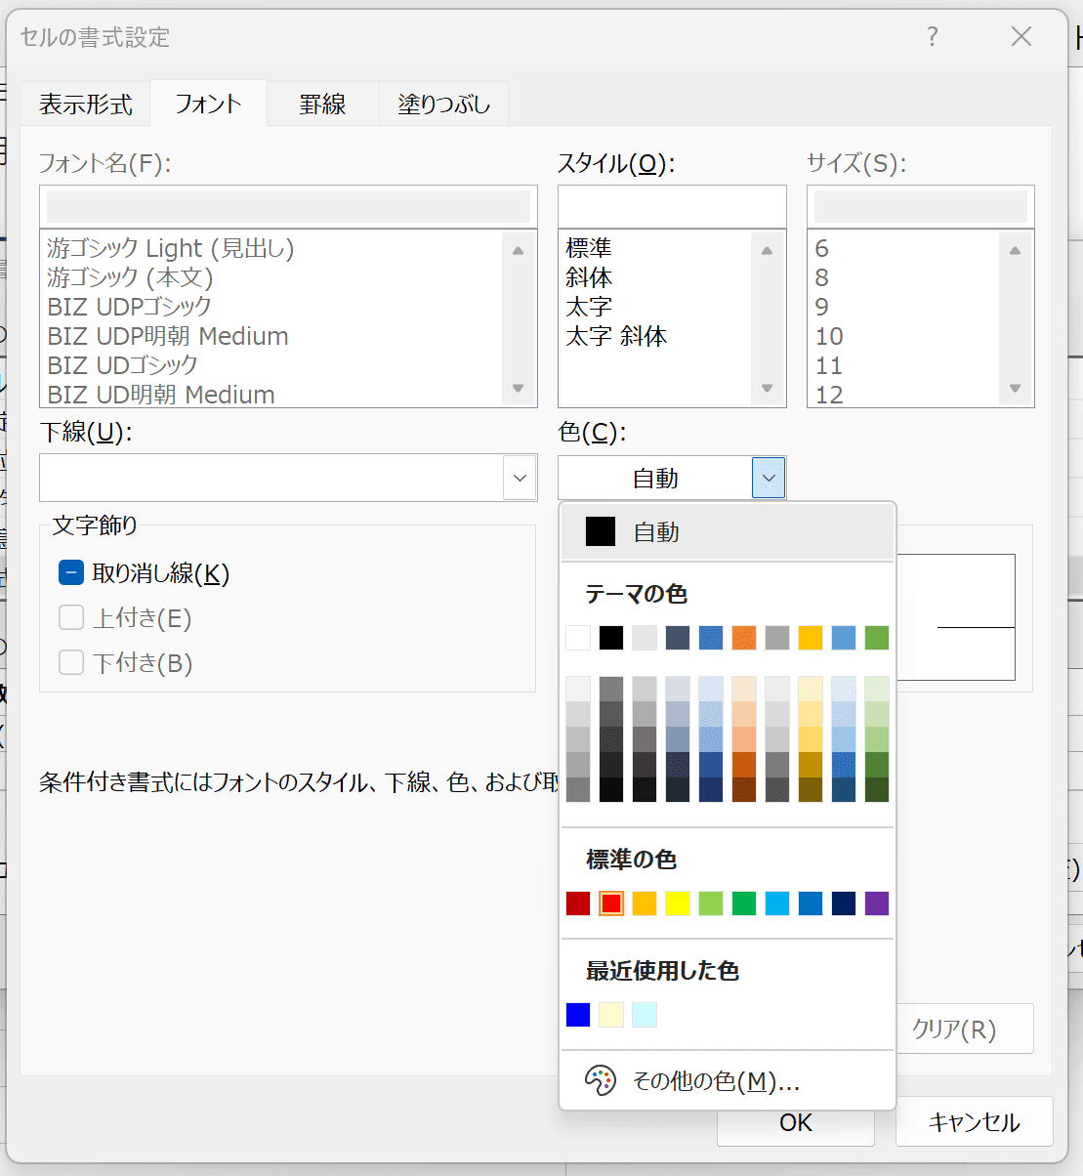
Task: Collapse the 色 color dropdown arrow
Action: [x=769, y=478]
